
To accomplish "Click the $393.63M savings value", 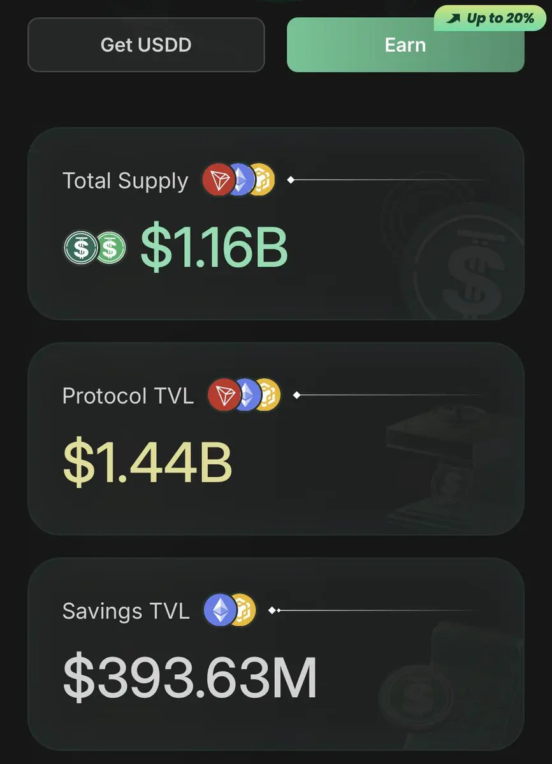I will [x=190, y=678].
